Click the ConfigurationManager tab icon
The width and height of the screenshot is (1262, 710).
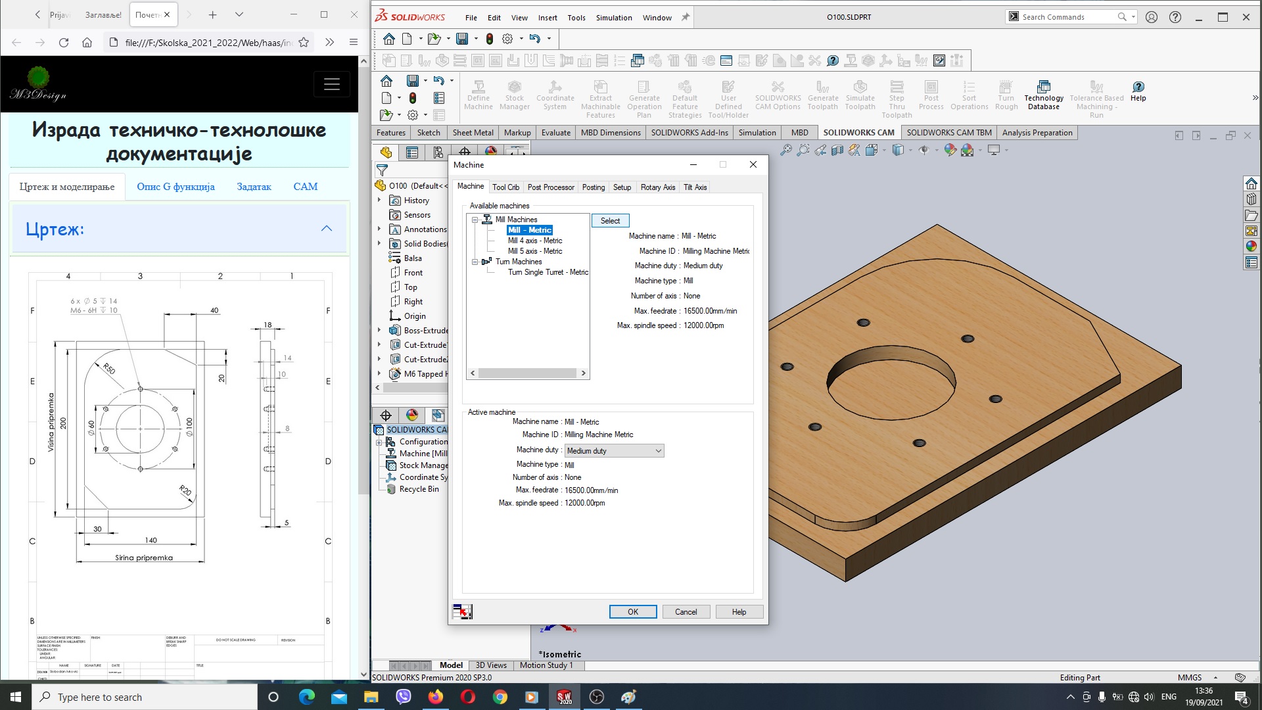coord(438,153)
